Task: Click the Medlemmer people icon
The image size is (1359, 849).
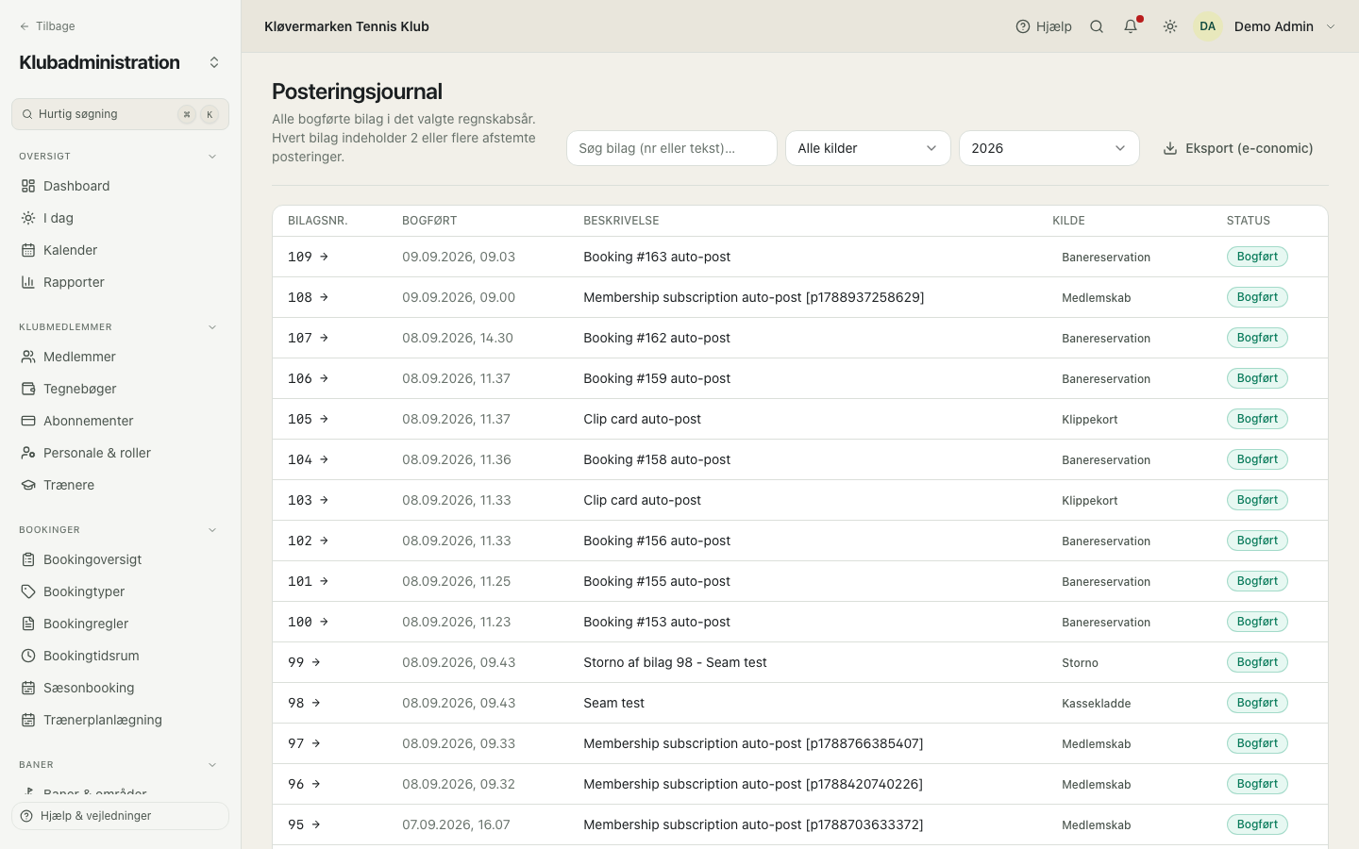Action: pyautogui.click(x=28, y=357)
